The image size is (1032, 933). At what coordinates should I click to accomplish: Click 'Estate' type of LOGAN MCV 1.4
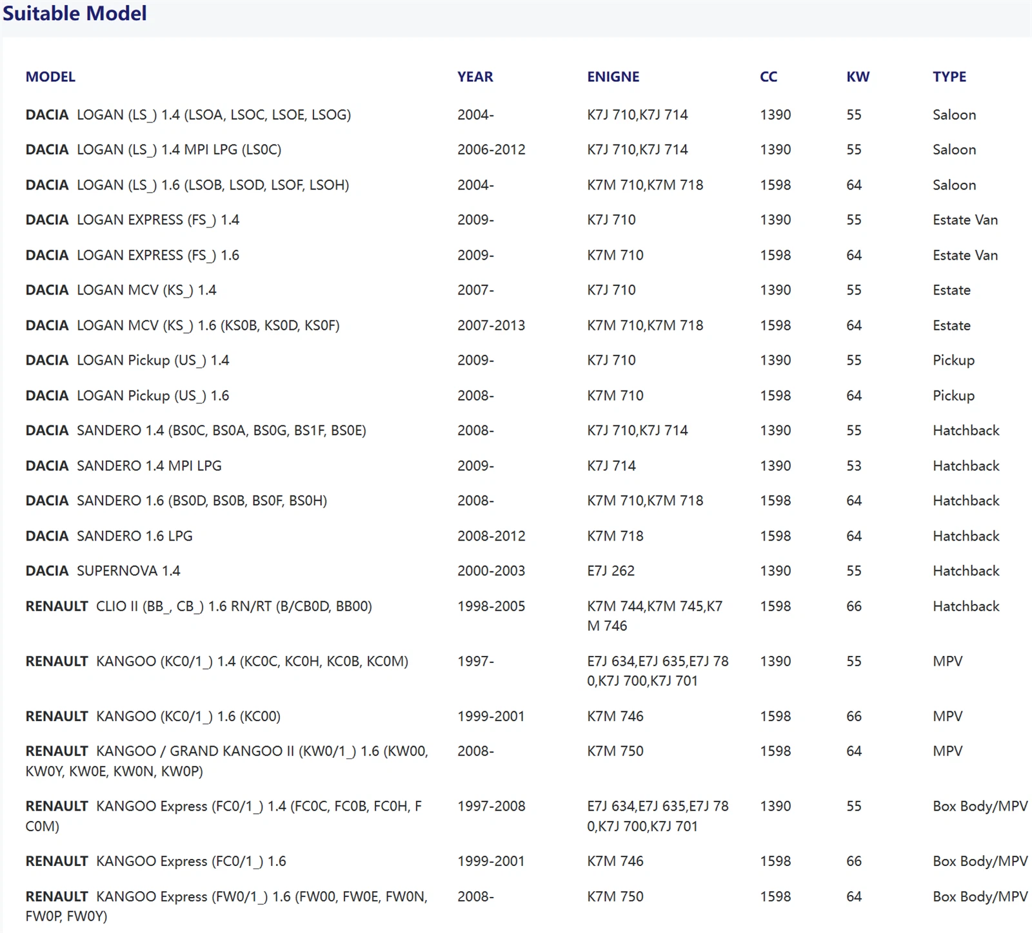[x=951, y=290]
